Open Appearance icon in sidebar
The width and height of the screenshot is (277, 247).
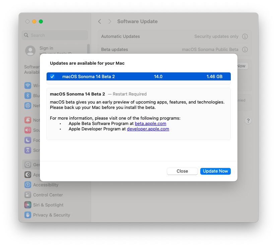click(x=28, y=175)
